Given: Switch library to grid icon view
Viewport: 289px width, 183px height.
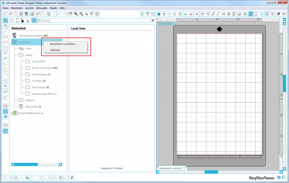Looking at the screenshot, I should point(34,20).
